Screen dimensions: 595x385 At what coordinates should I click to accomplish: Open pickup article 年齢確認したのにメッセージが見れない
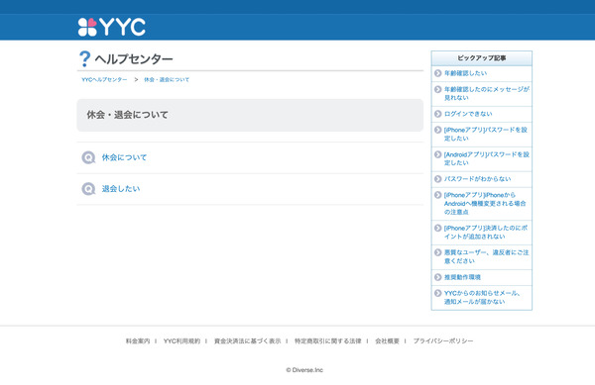[487, 93]
